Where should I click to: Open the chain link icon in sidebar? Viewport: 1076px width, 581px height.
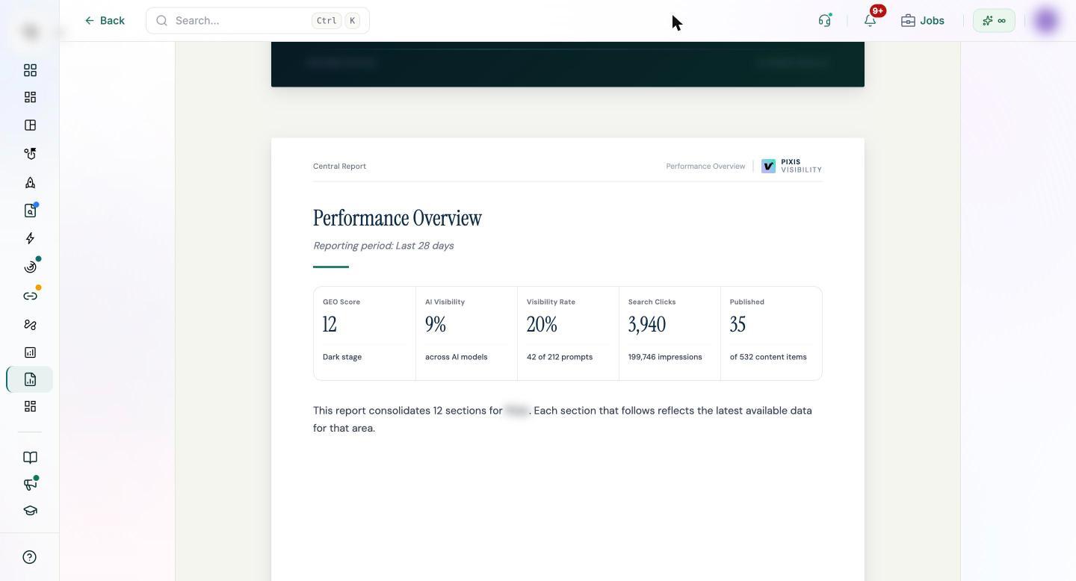[x=30, y=296]
